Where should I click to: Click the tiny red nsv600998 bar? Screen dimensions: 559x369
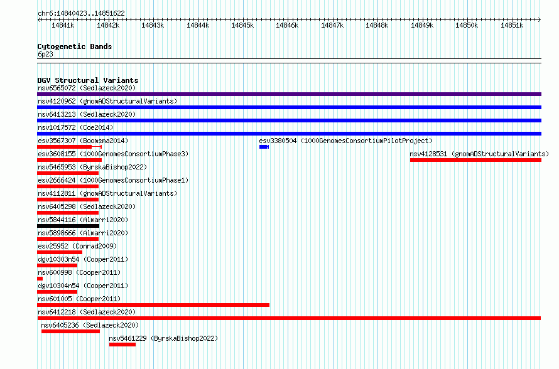click(40, 279)
